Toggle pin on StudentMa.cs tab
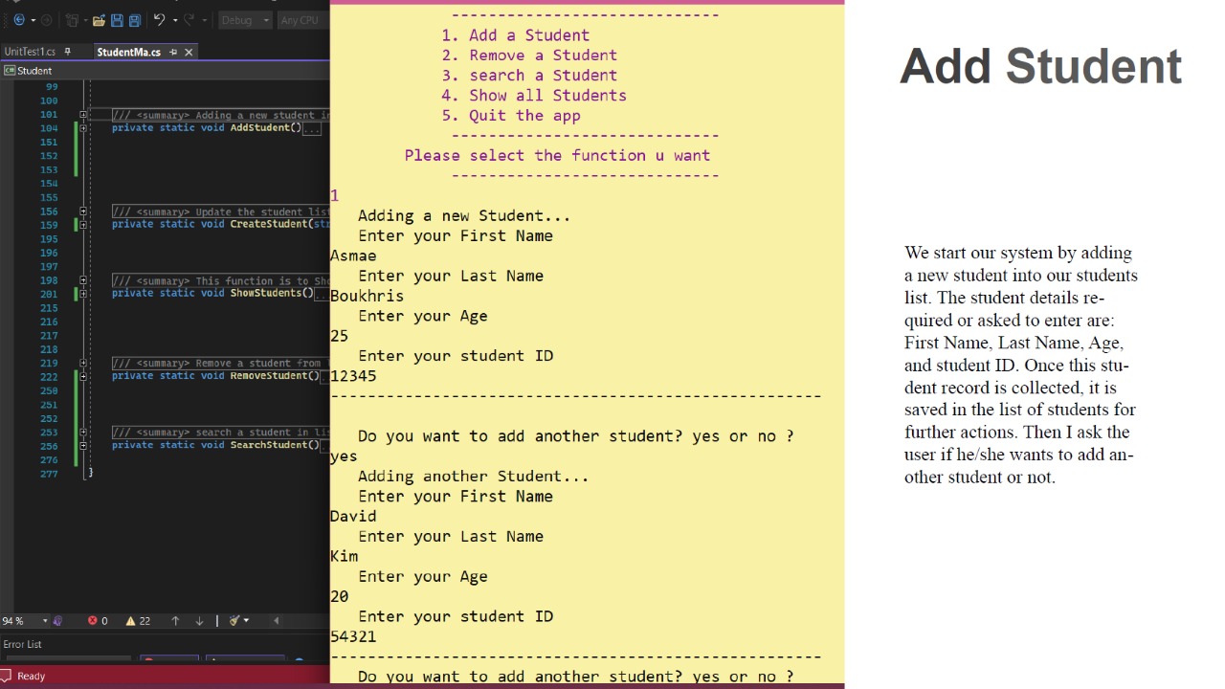Screen dimensions: 1225x689 tap(173, 52)
